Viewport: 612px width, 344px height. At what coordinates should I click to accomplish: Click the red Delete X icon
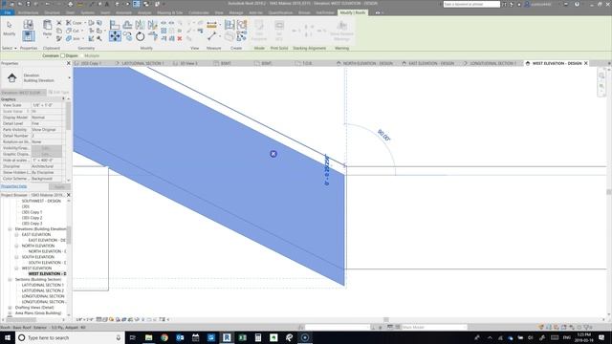(180, 38)
